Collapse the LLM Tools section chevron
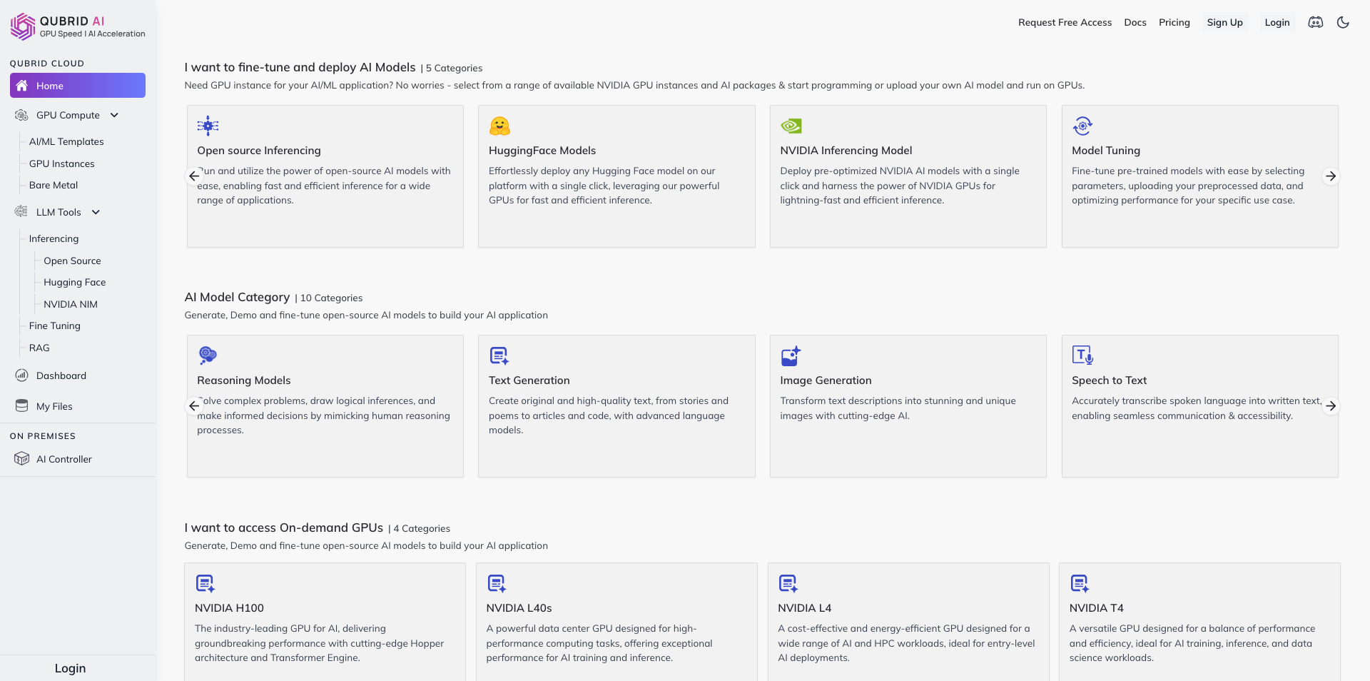1370x681 pixels. 96,212
